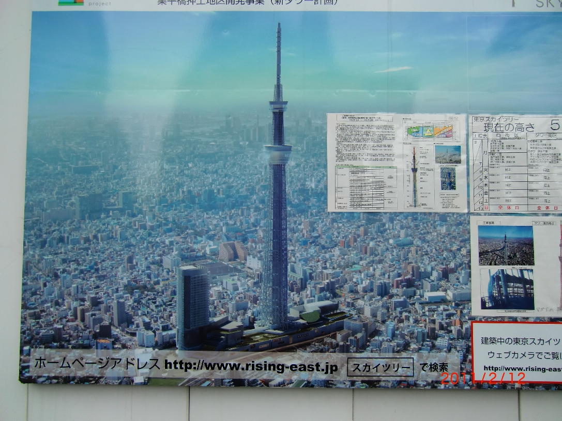The height and width of the screenshot is (421, 562).
Task: Open the steel framework close-up photo thumbnail
Action: click(x=506, y=289)
